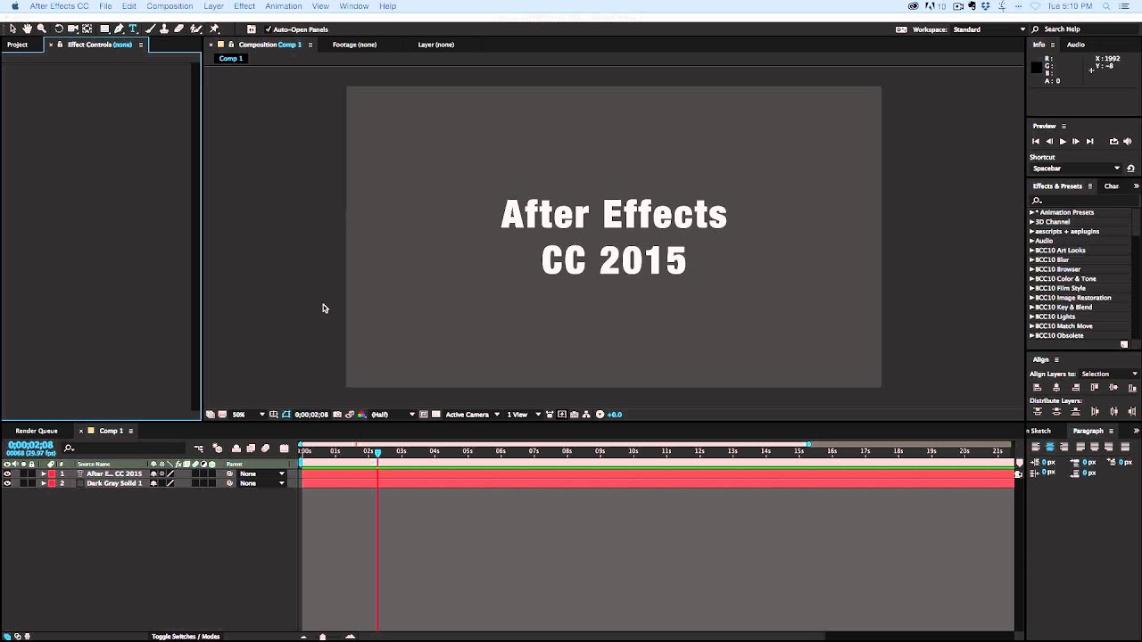Twirl open the After E... CC 2015 layer

43,473
